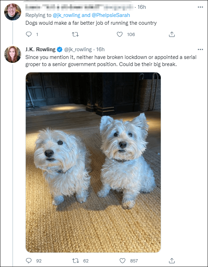Open the @PhelpsieSarah mention link
The height and width of the screenshot is (267, 208).
coord(111,15)
